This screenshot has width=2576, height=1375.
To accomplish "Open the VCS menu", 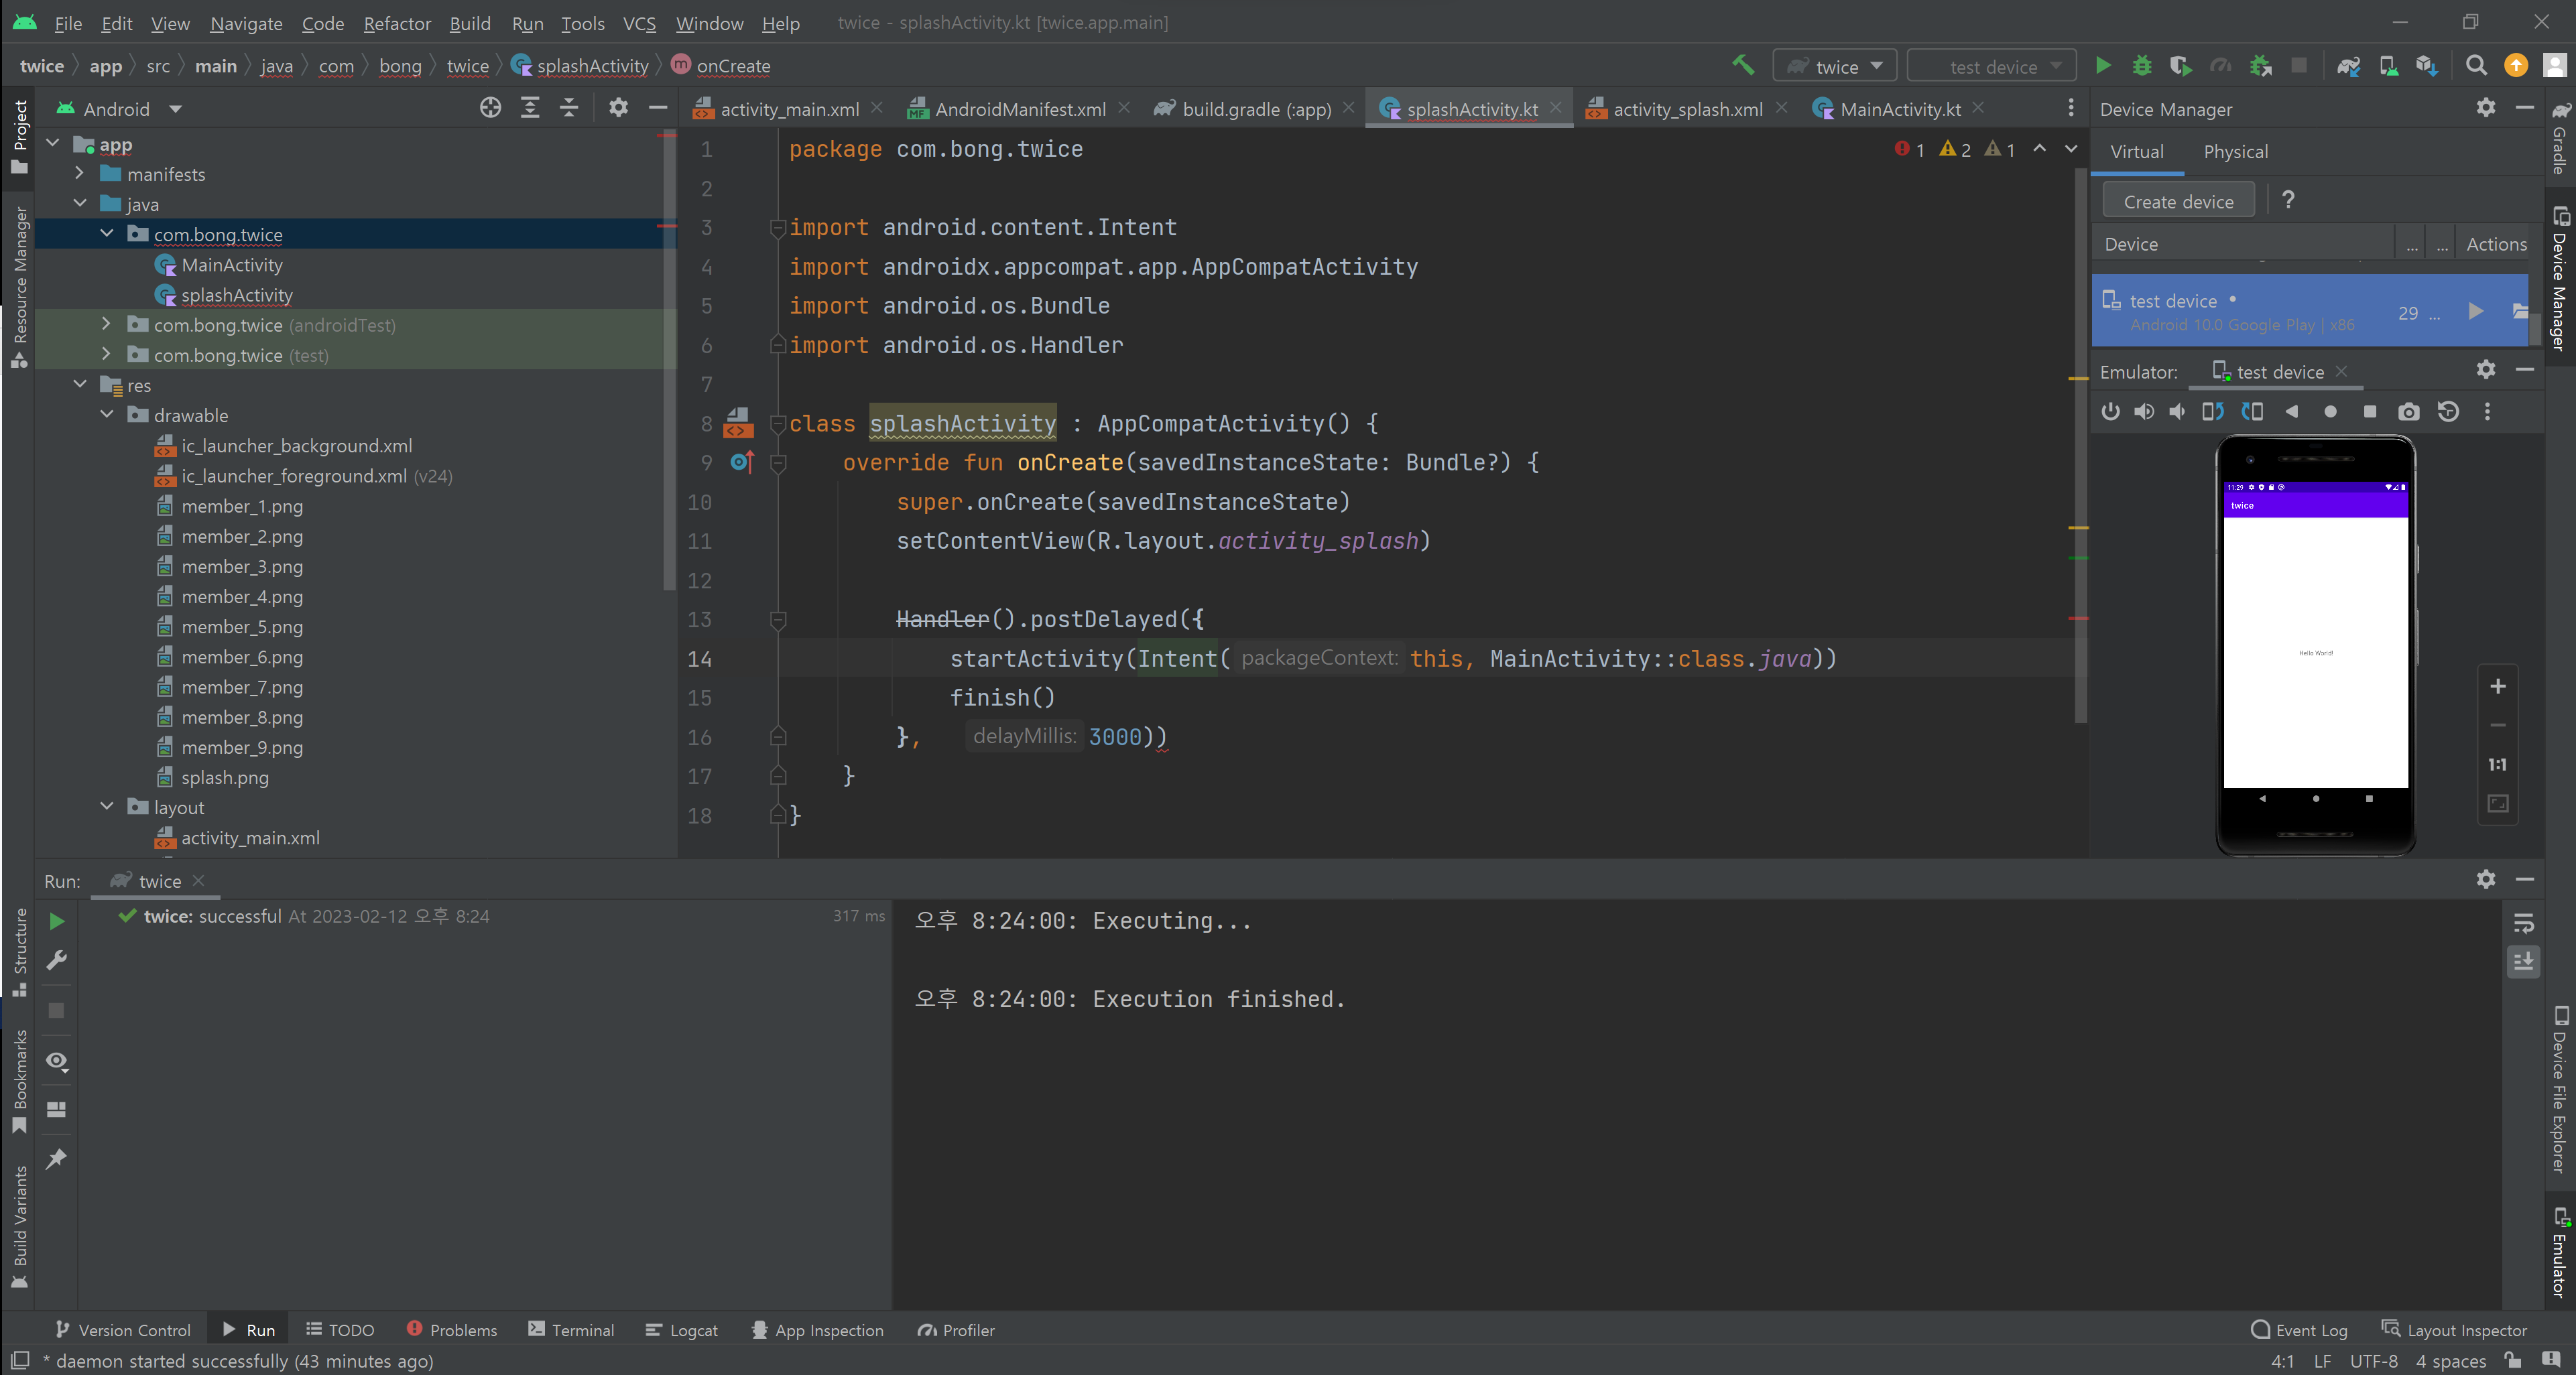I will point(639,23).
